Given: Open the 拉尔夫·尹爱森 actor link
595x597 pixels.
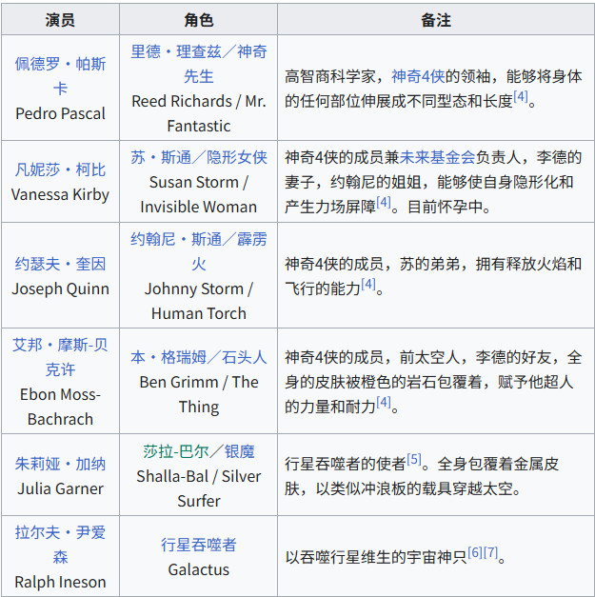Looking at the screenshot, I should coord(60,545).
